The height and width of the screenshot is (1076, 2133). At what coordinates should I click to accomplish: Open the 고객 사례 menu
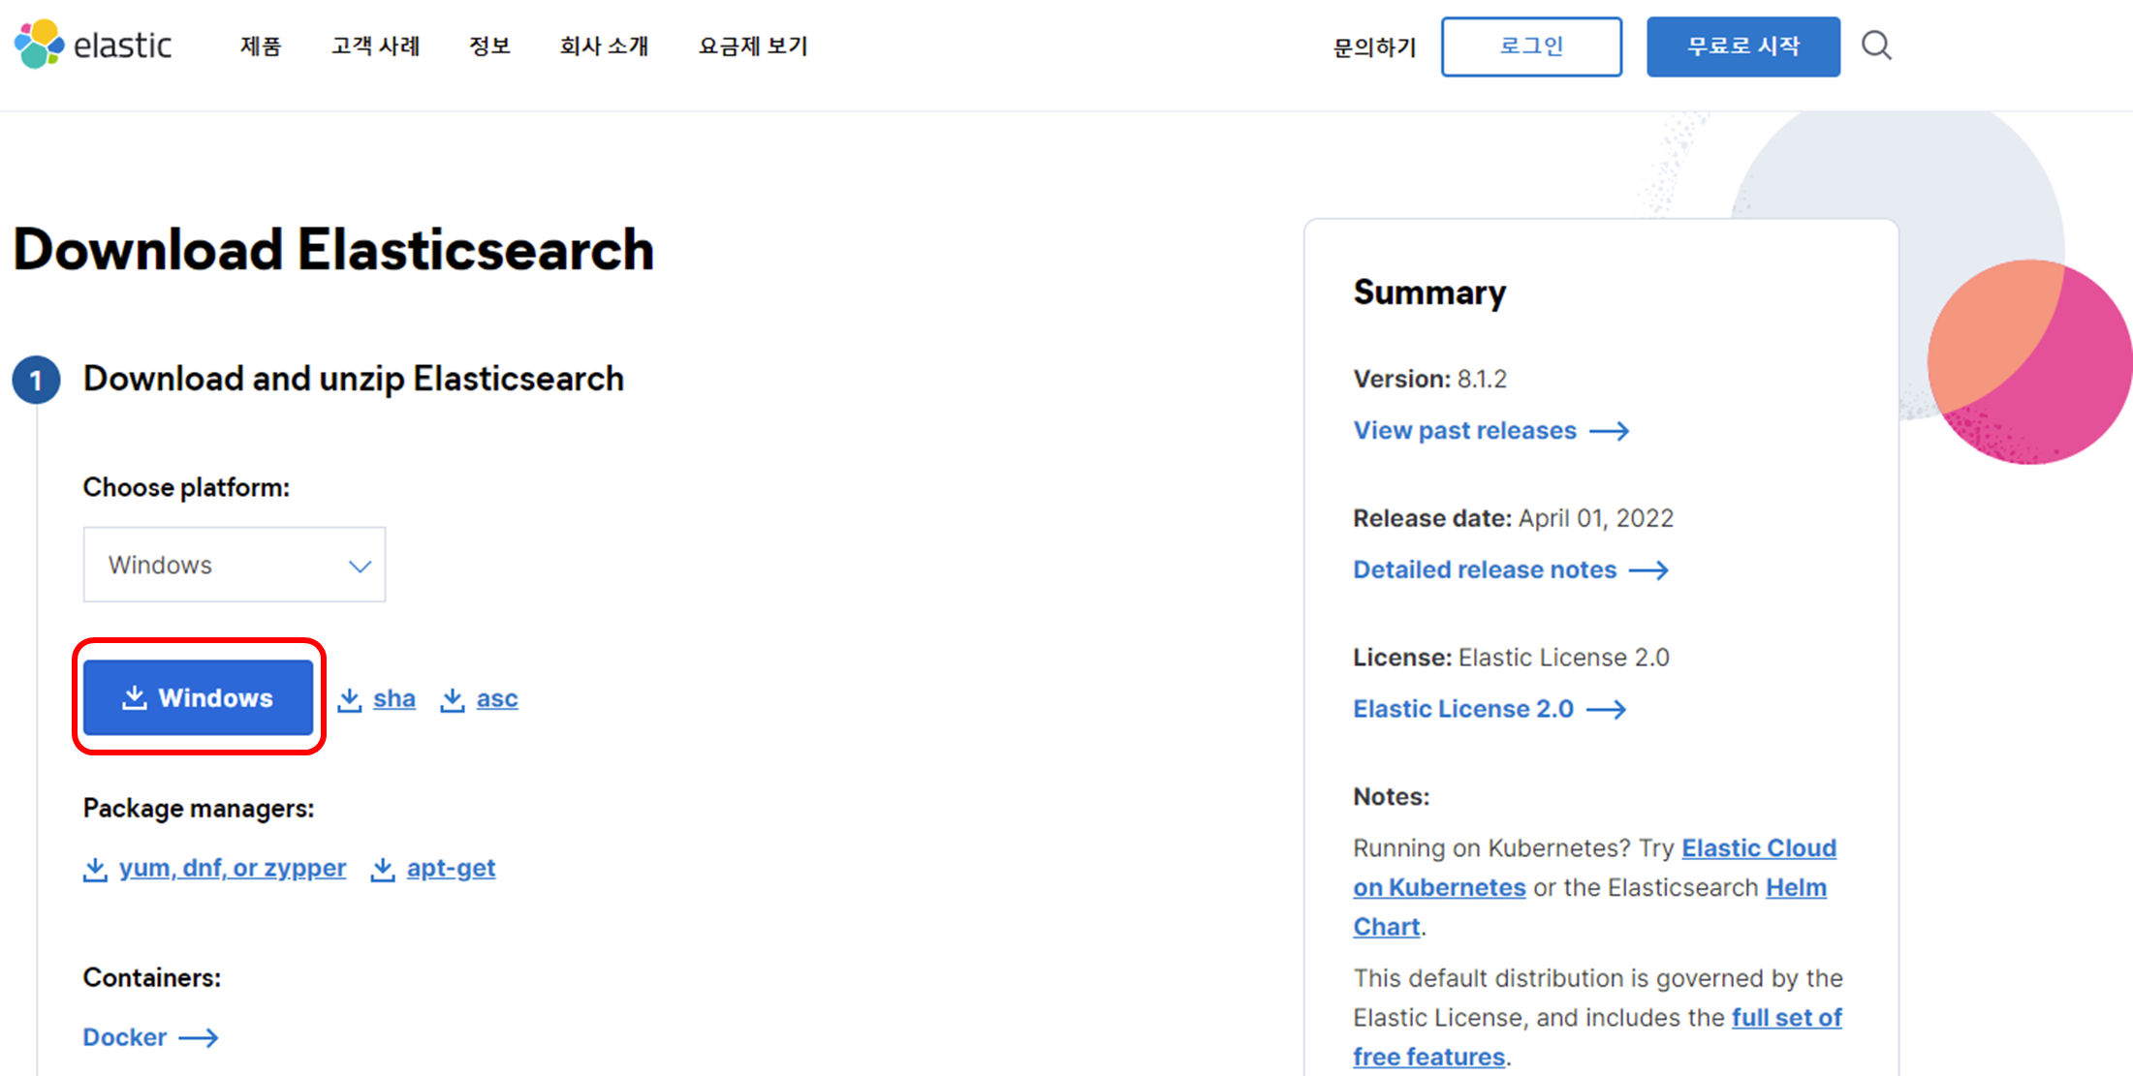coord(376,46)
